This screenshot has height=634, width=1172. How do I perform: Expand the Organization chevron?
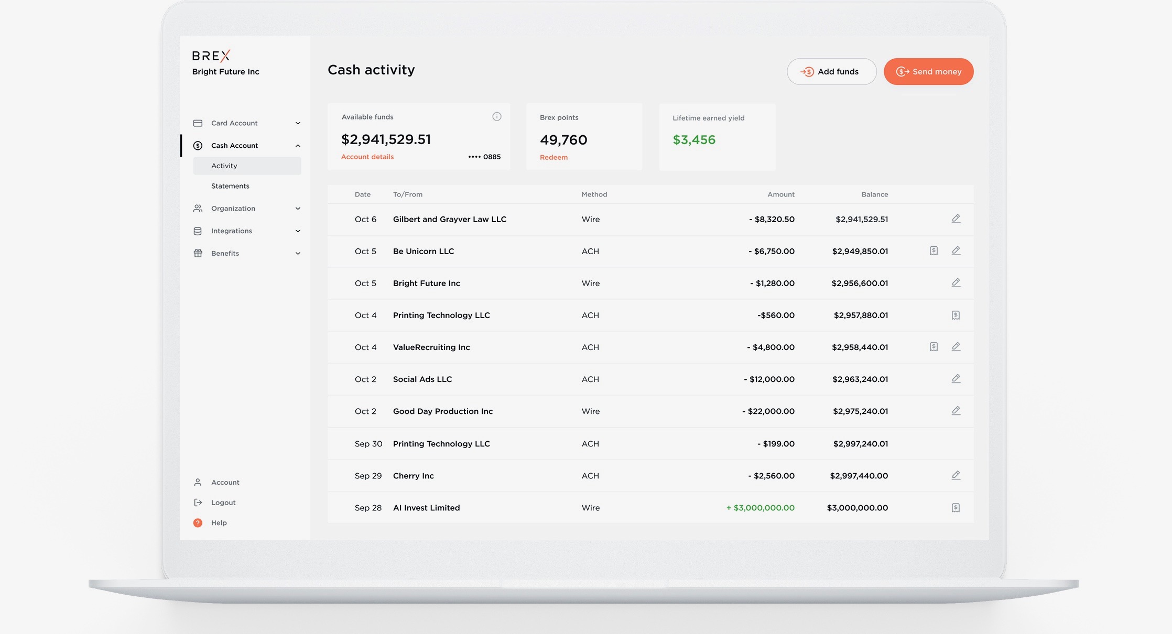click(x=298, y=209)
